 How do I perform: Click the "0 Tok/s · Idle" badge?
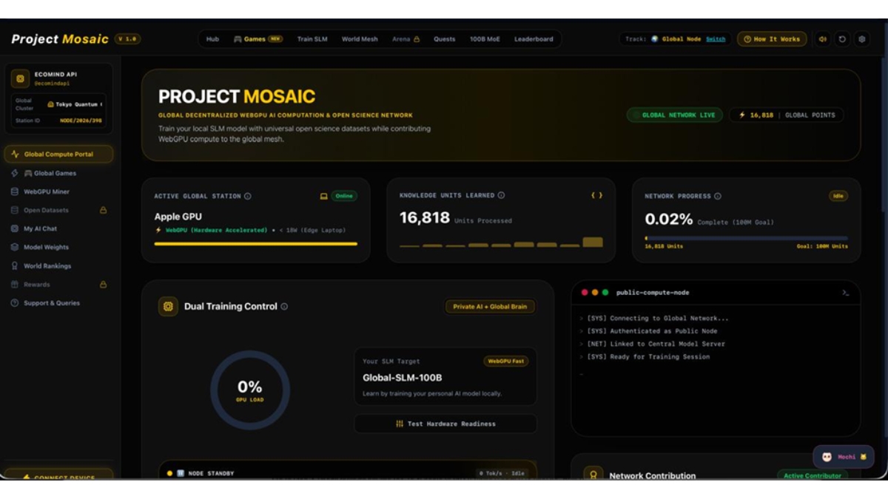tap(502, 473)
